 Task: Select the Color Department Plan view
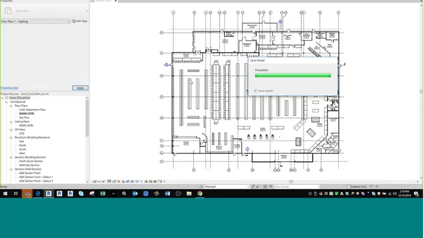click(32, 110)
